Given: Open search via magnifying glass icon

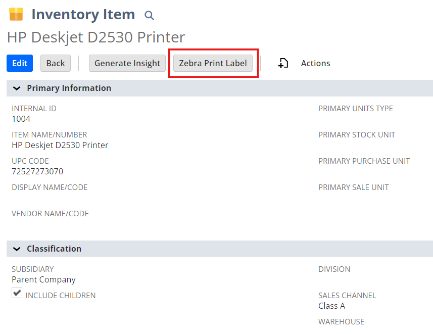Looking at the screenshot, I should (149, 15).
